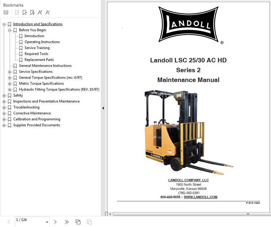Screen dimensions: 271x227
Task: Select the Service Specifications bookmark
Action: click(36, 71)
